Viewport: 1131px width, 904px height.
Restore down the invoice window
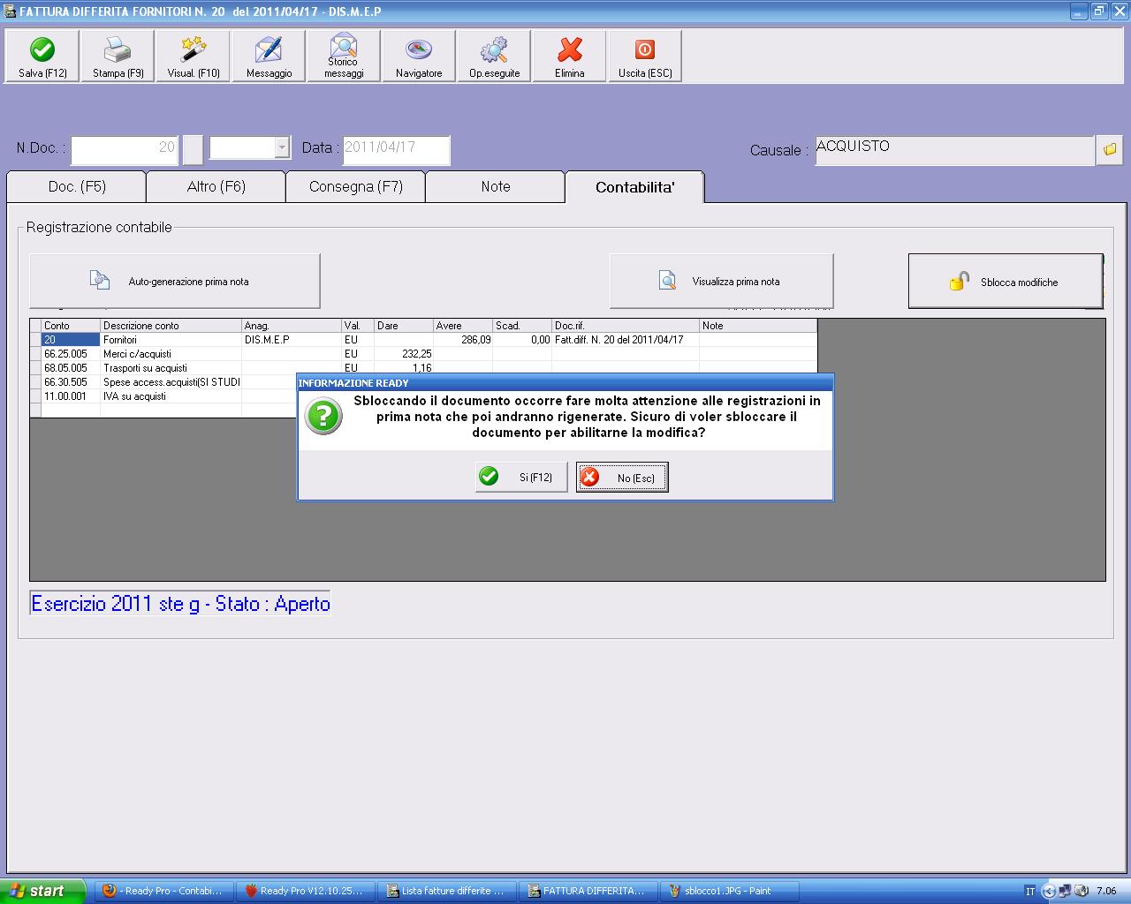(x=1099, y=11)
